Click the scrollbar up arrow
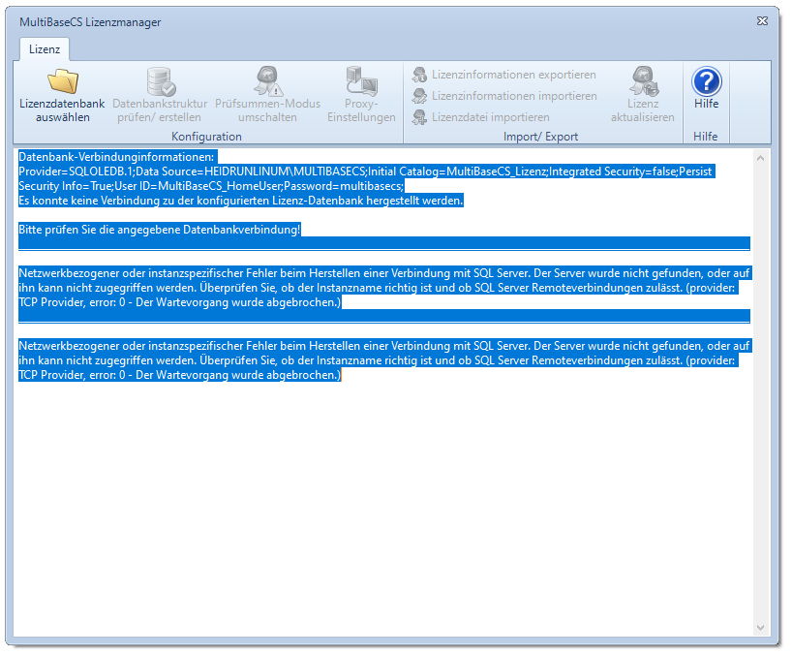This screenshot has height=655, width=792. click(x=761, y=158)
